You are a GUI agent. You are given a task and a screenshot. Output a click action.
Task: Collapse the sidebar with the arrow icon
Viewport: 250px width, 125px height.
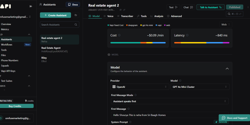coord(31,6)
